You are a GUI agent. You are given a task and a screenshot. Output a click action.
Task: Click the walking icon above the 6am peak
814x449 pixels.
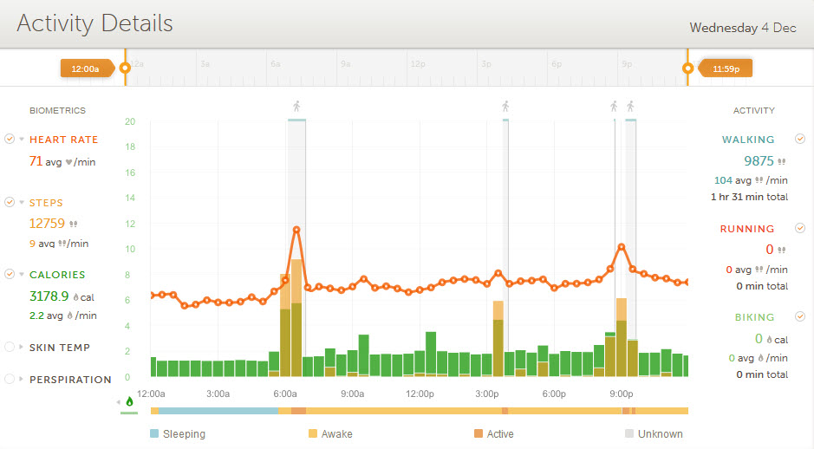click(296, 107)
